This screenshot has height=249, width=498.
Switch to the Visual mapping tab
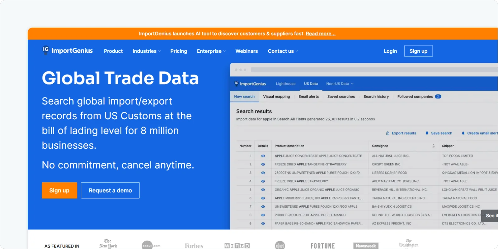pyautogui.click(x=276, y=97)
